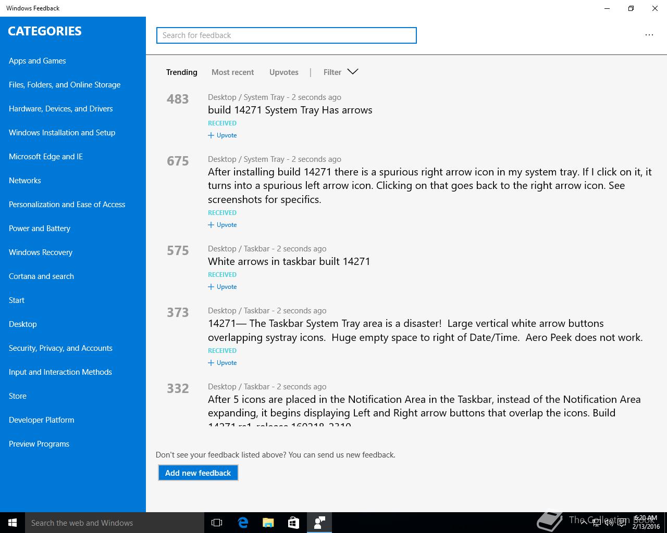Select the Store category in sidebar
This screenshot has width=667, height=533.
pos(18,396)
